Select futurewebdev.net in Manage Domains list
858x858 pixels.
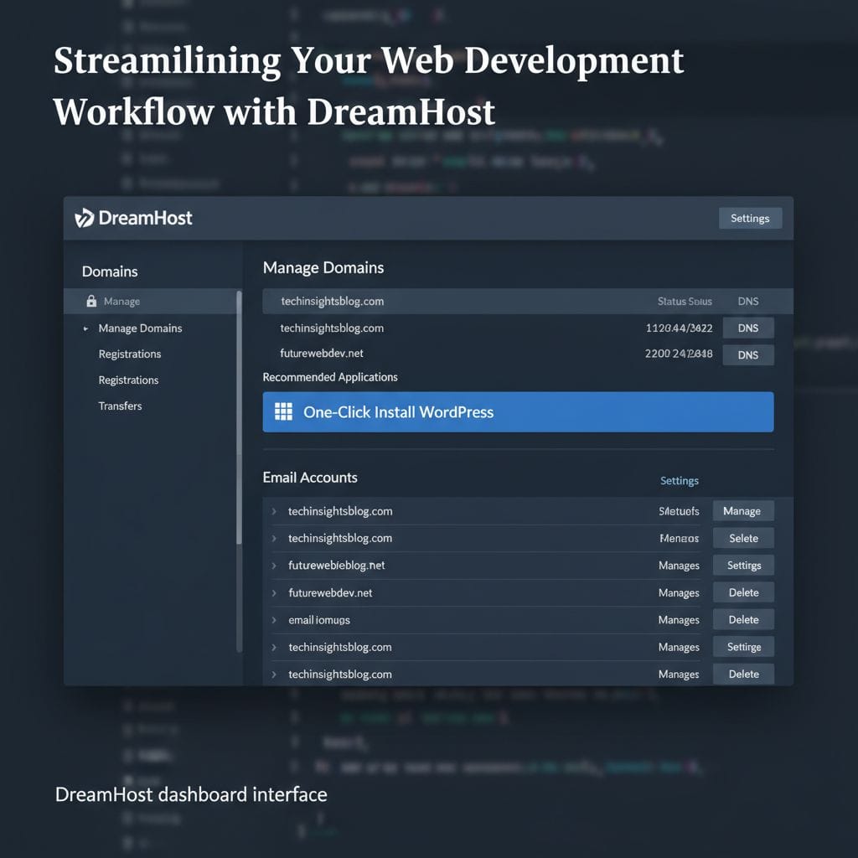pos(322,354)
